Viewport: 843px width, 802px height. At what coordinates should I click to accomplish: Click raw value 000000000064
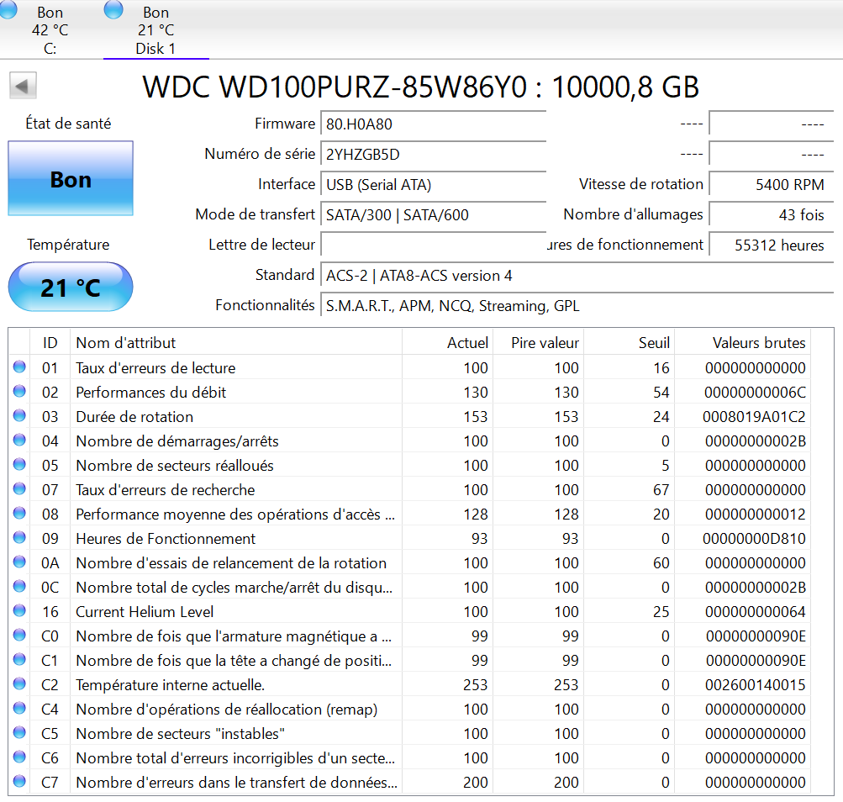(755, 611)
